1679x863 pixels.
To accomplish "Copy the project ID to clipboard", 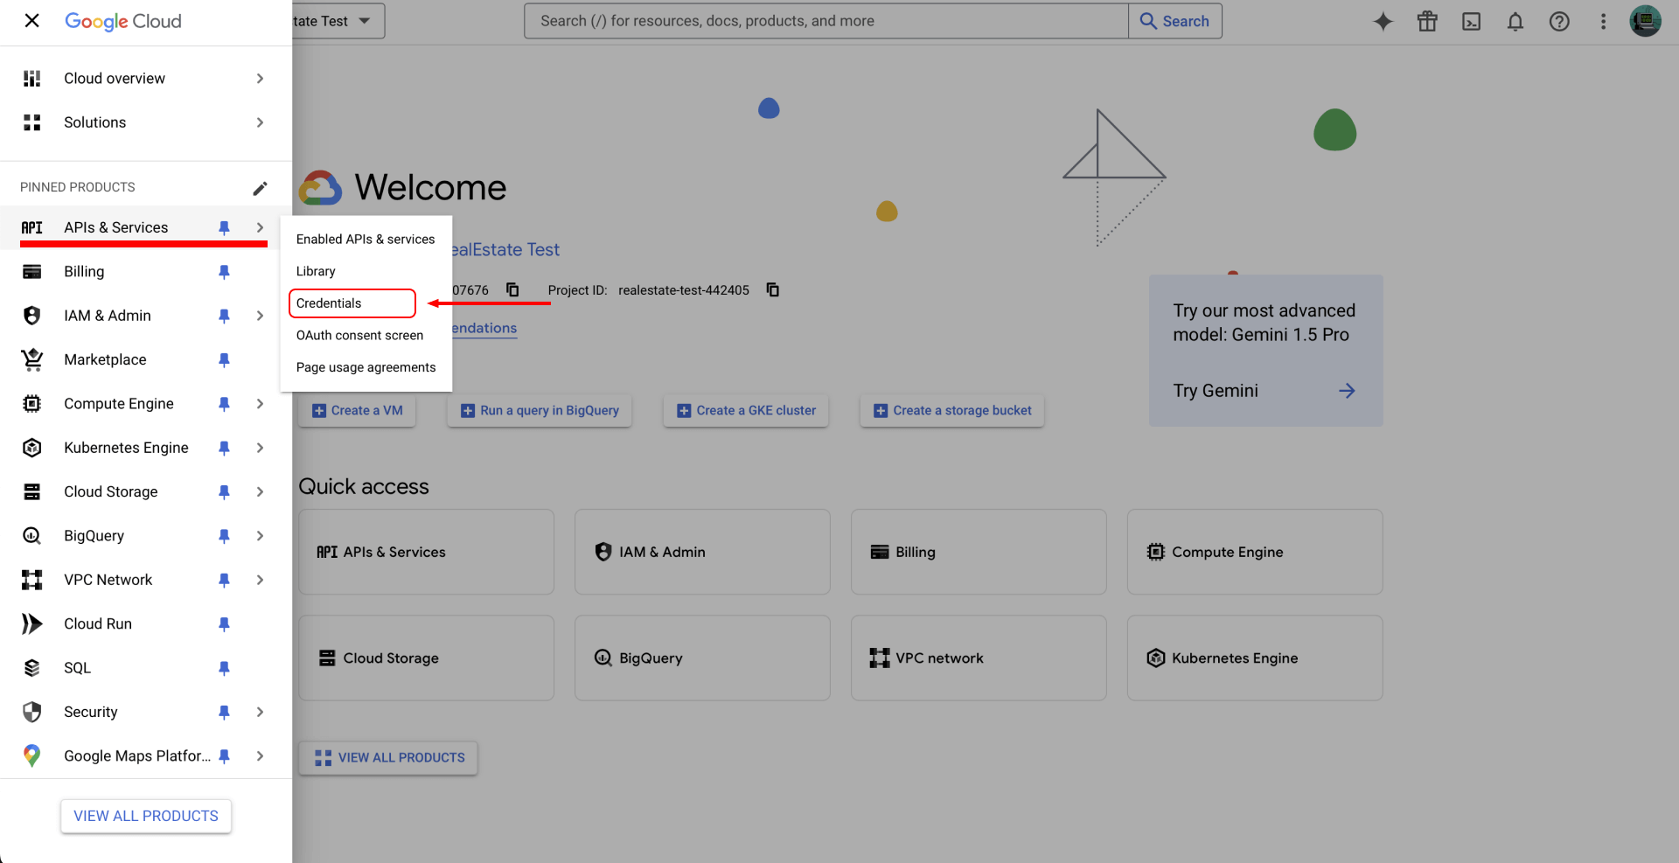I will (x=772, y=290).
